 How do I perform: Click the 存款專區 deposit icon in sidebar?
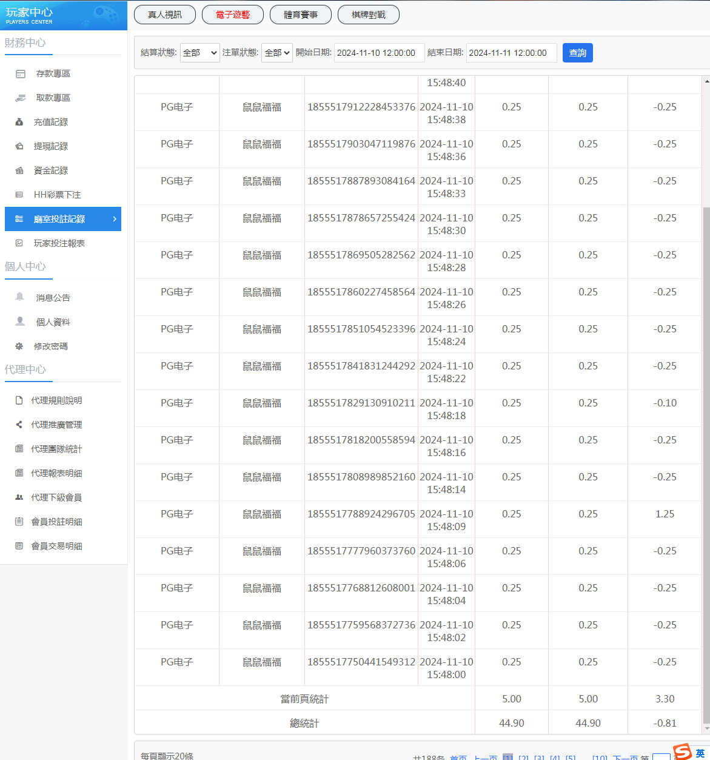click(21, 74)
